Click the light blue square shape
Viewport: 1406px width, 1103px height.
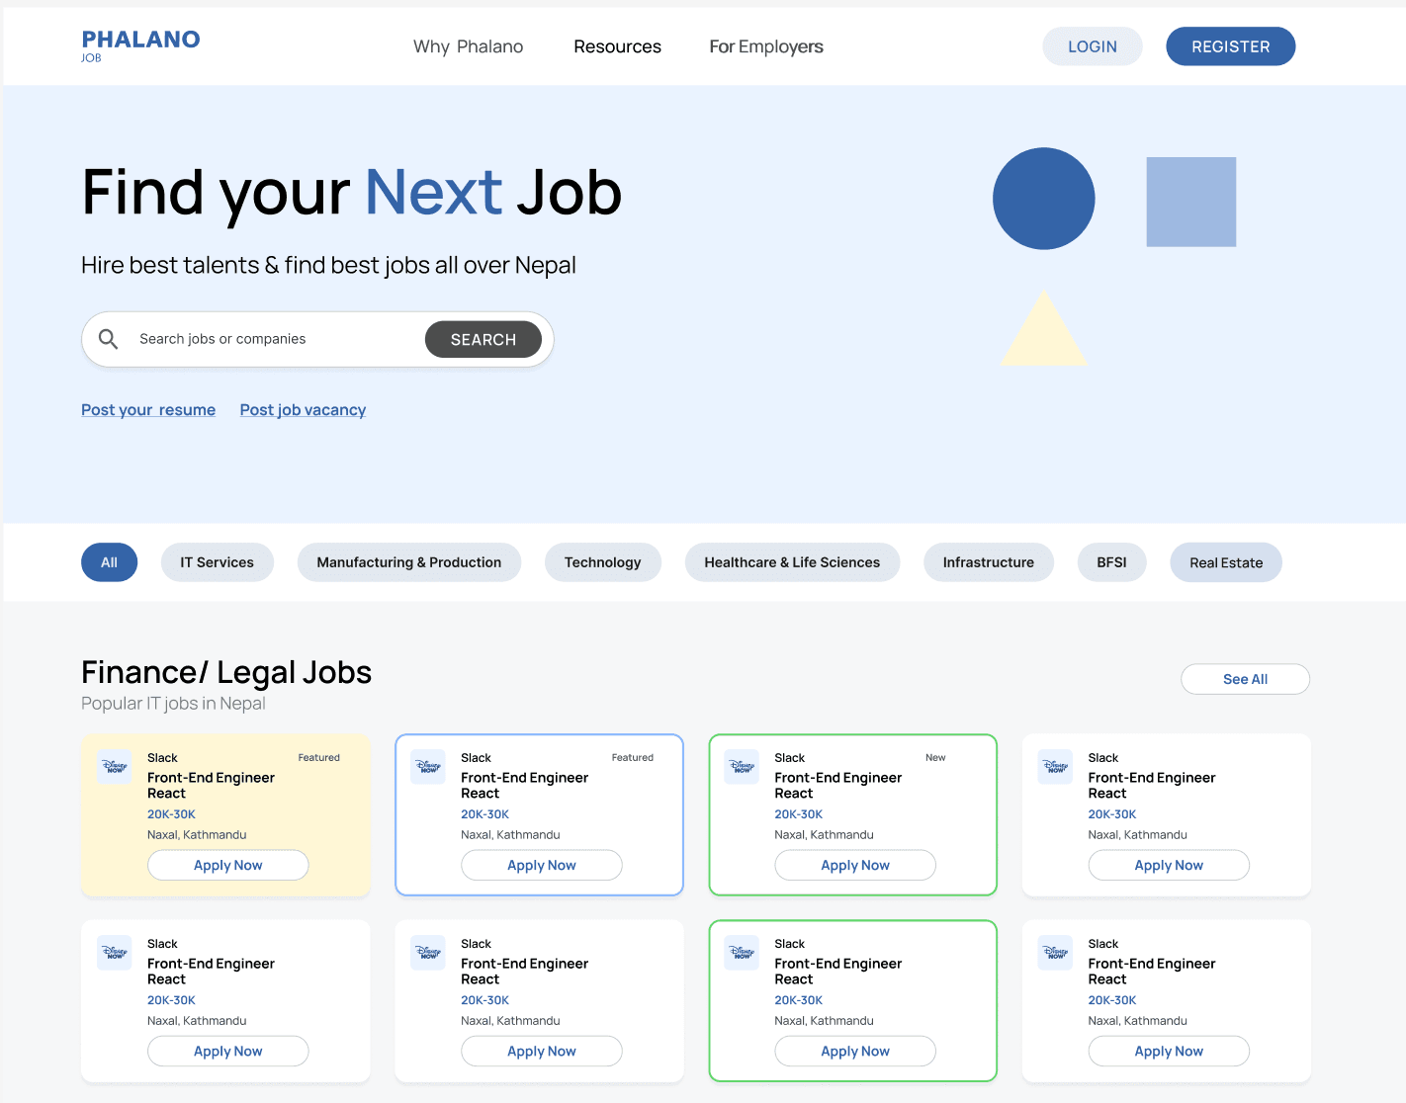(x=1190, y=202)
